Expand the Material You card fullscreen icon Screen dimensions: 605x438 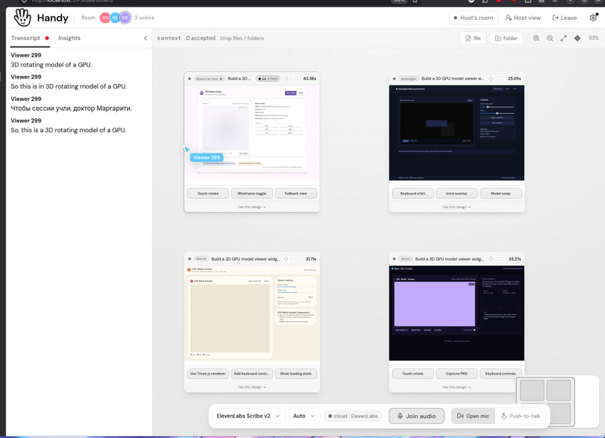coord(296,79)
